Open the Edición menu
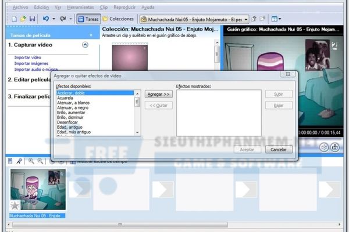Viewport: 349px width, 232px height. pos(41,8)
